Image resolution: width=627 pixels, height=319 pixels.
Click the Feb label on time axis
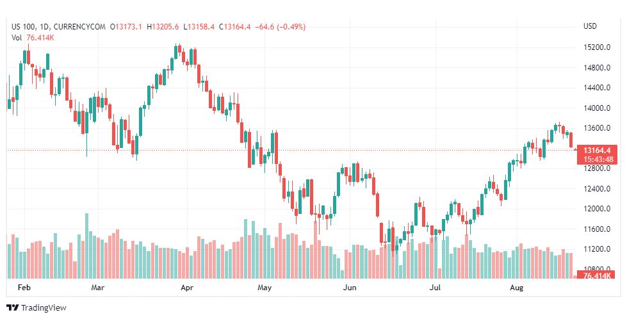pos(24,288)
